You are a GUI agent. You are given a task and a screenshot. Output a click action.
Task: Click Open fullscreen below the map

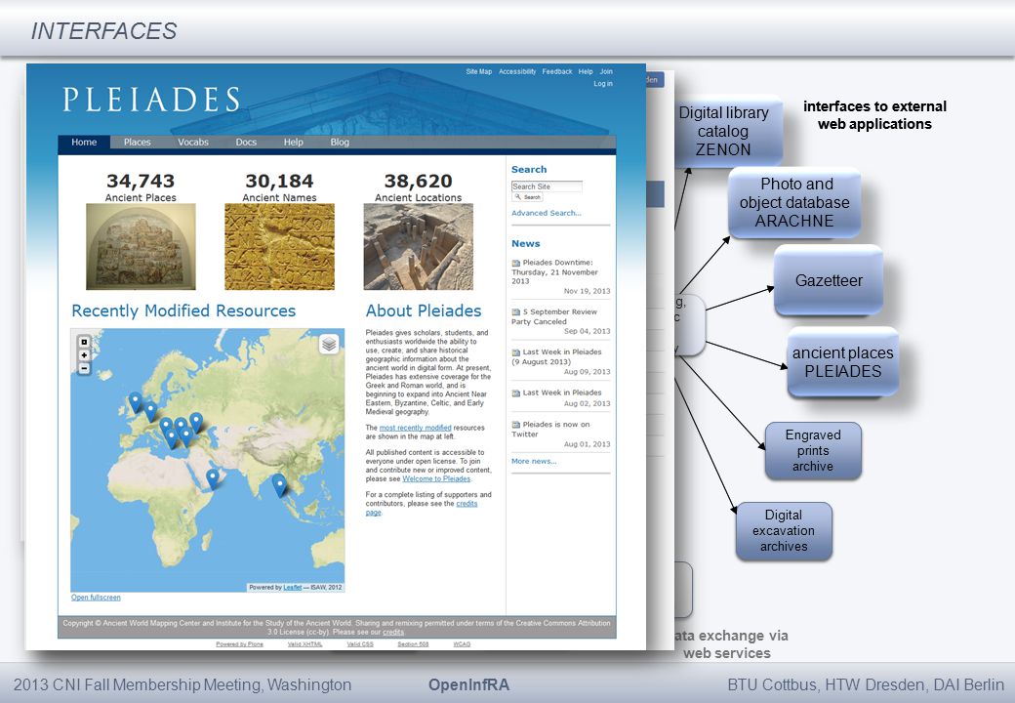tap(96, 598)
